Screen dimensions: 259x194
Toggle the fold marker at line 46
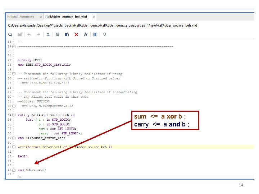pyautogui.click(x=14, y=170)
